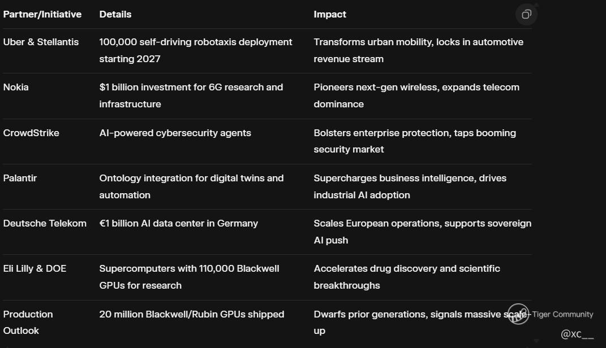This screenshot has height=348, width=606.
Task: Click the Production Outlook row label
Action: (28, 323)
